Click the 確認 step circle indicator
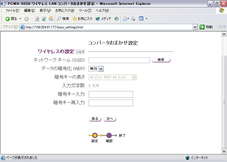The height and width of the screenshot is (162, 227). tap(109, 136)
